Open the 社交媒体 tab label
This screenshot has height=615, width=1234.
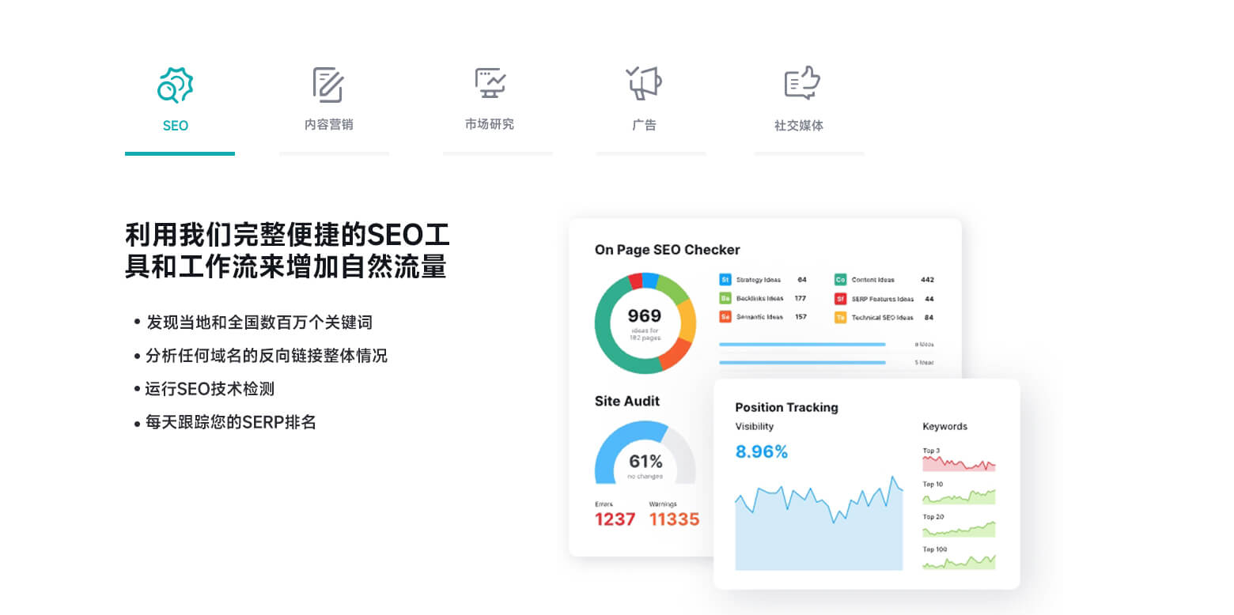(x=799, y=126)
